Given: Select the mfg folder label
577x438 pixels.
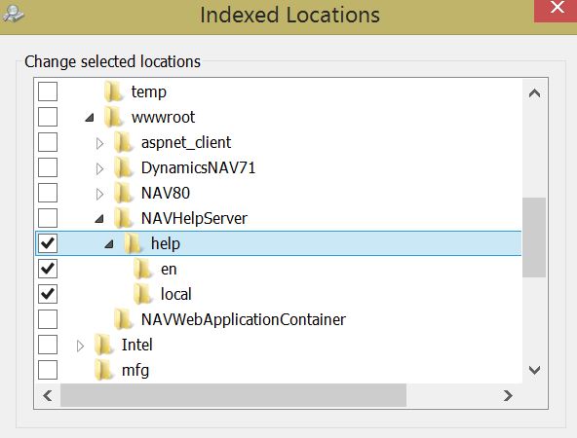Looking at the screenshot, I should coord(135,371).
